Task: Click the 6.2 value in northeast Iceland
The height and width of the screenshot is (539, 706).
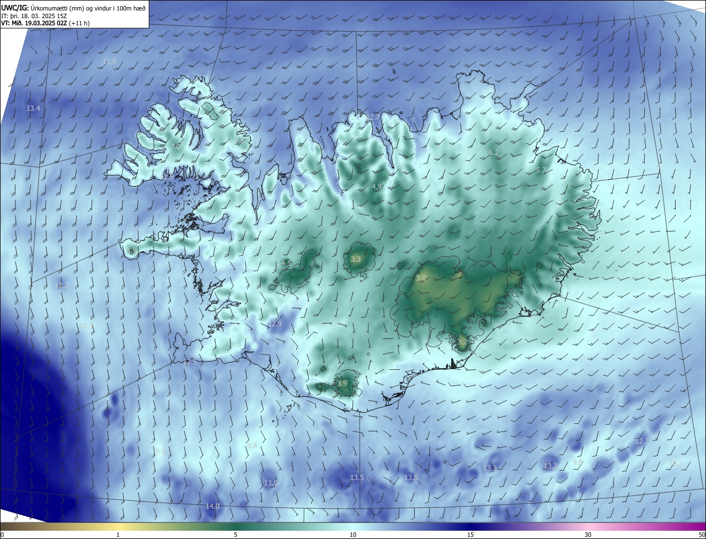Action: coord(494,153)
